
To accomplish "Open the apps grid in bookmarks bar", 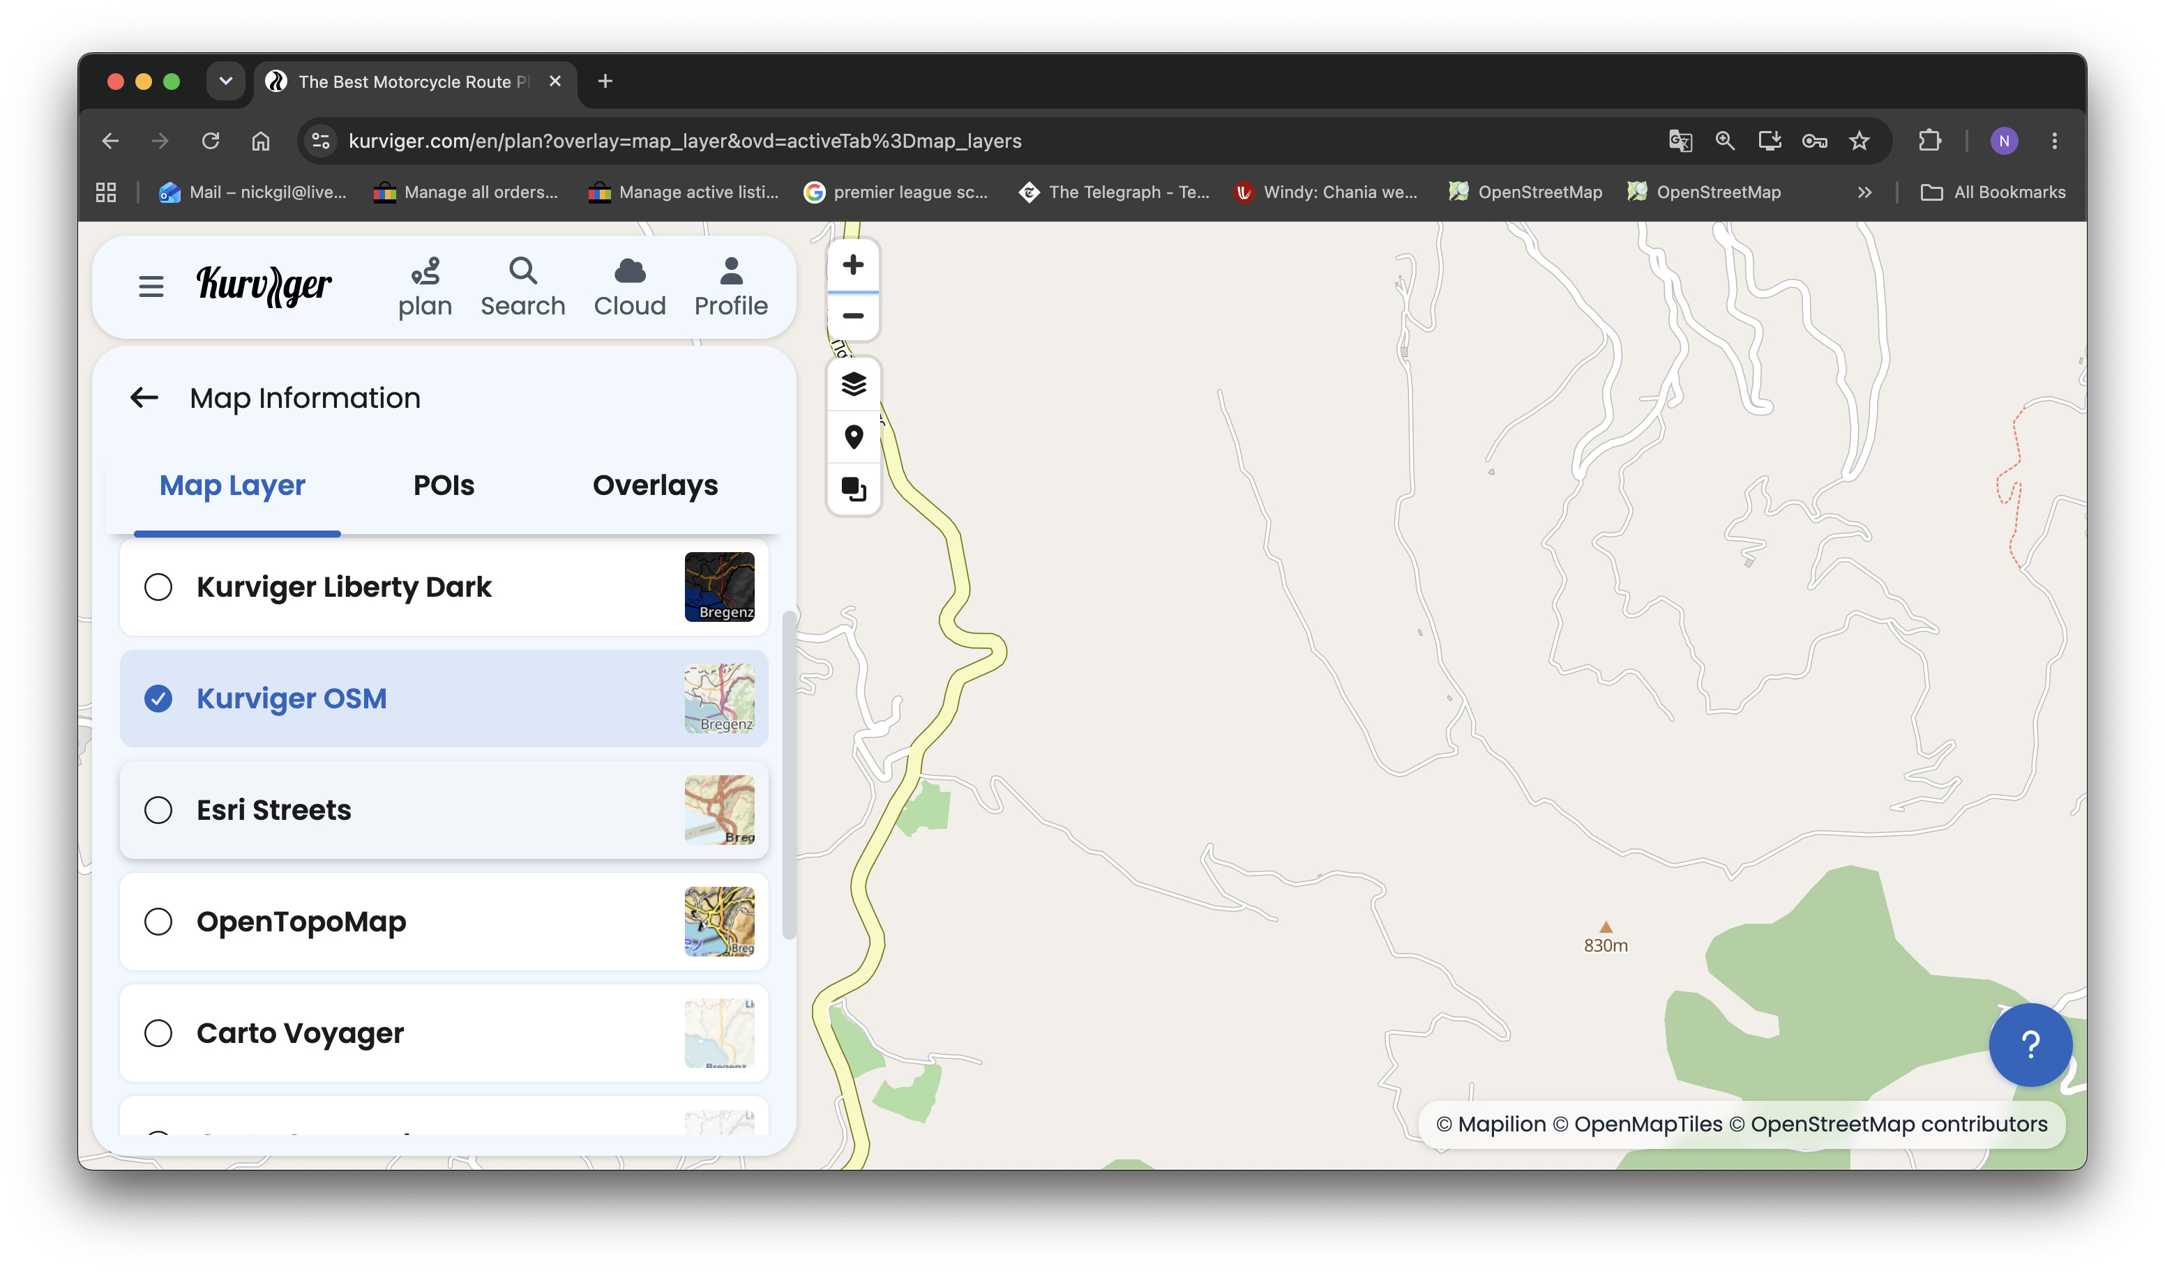I will click(x=106, y=192).
